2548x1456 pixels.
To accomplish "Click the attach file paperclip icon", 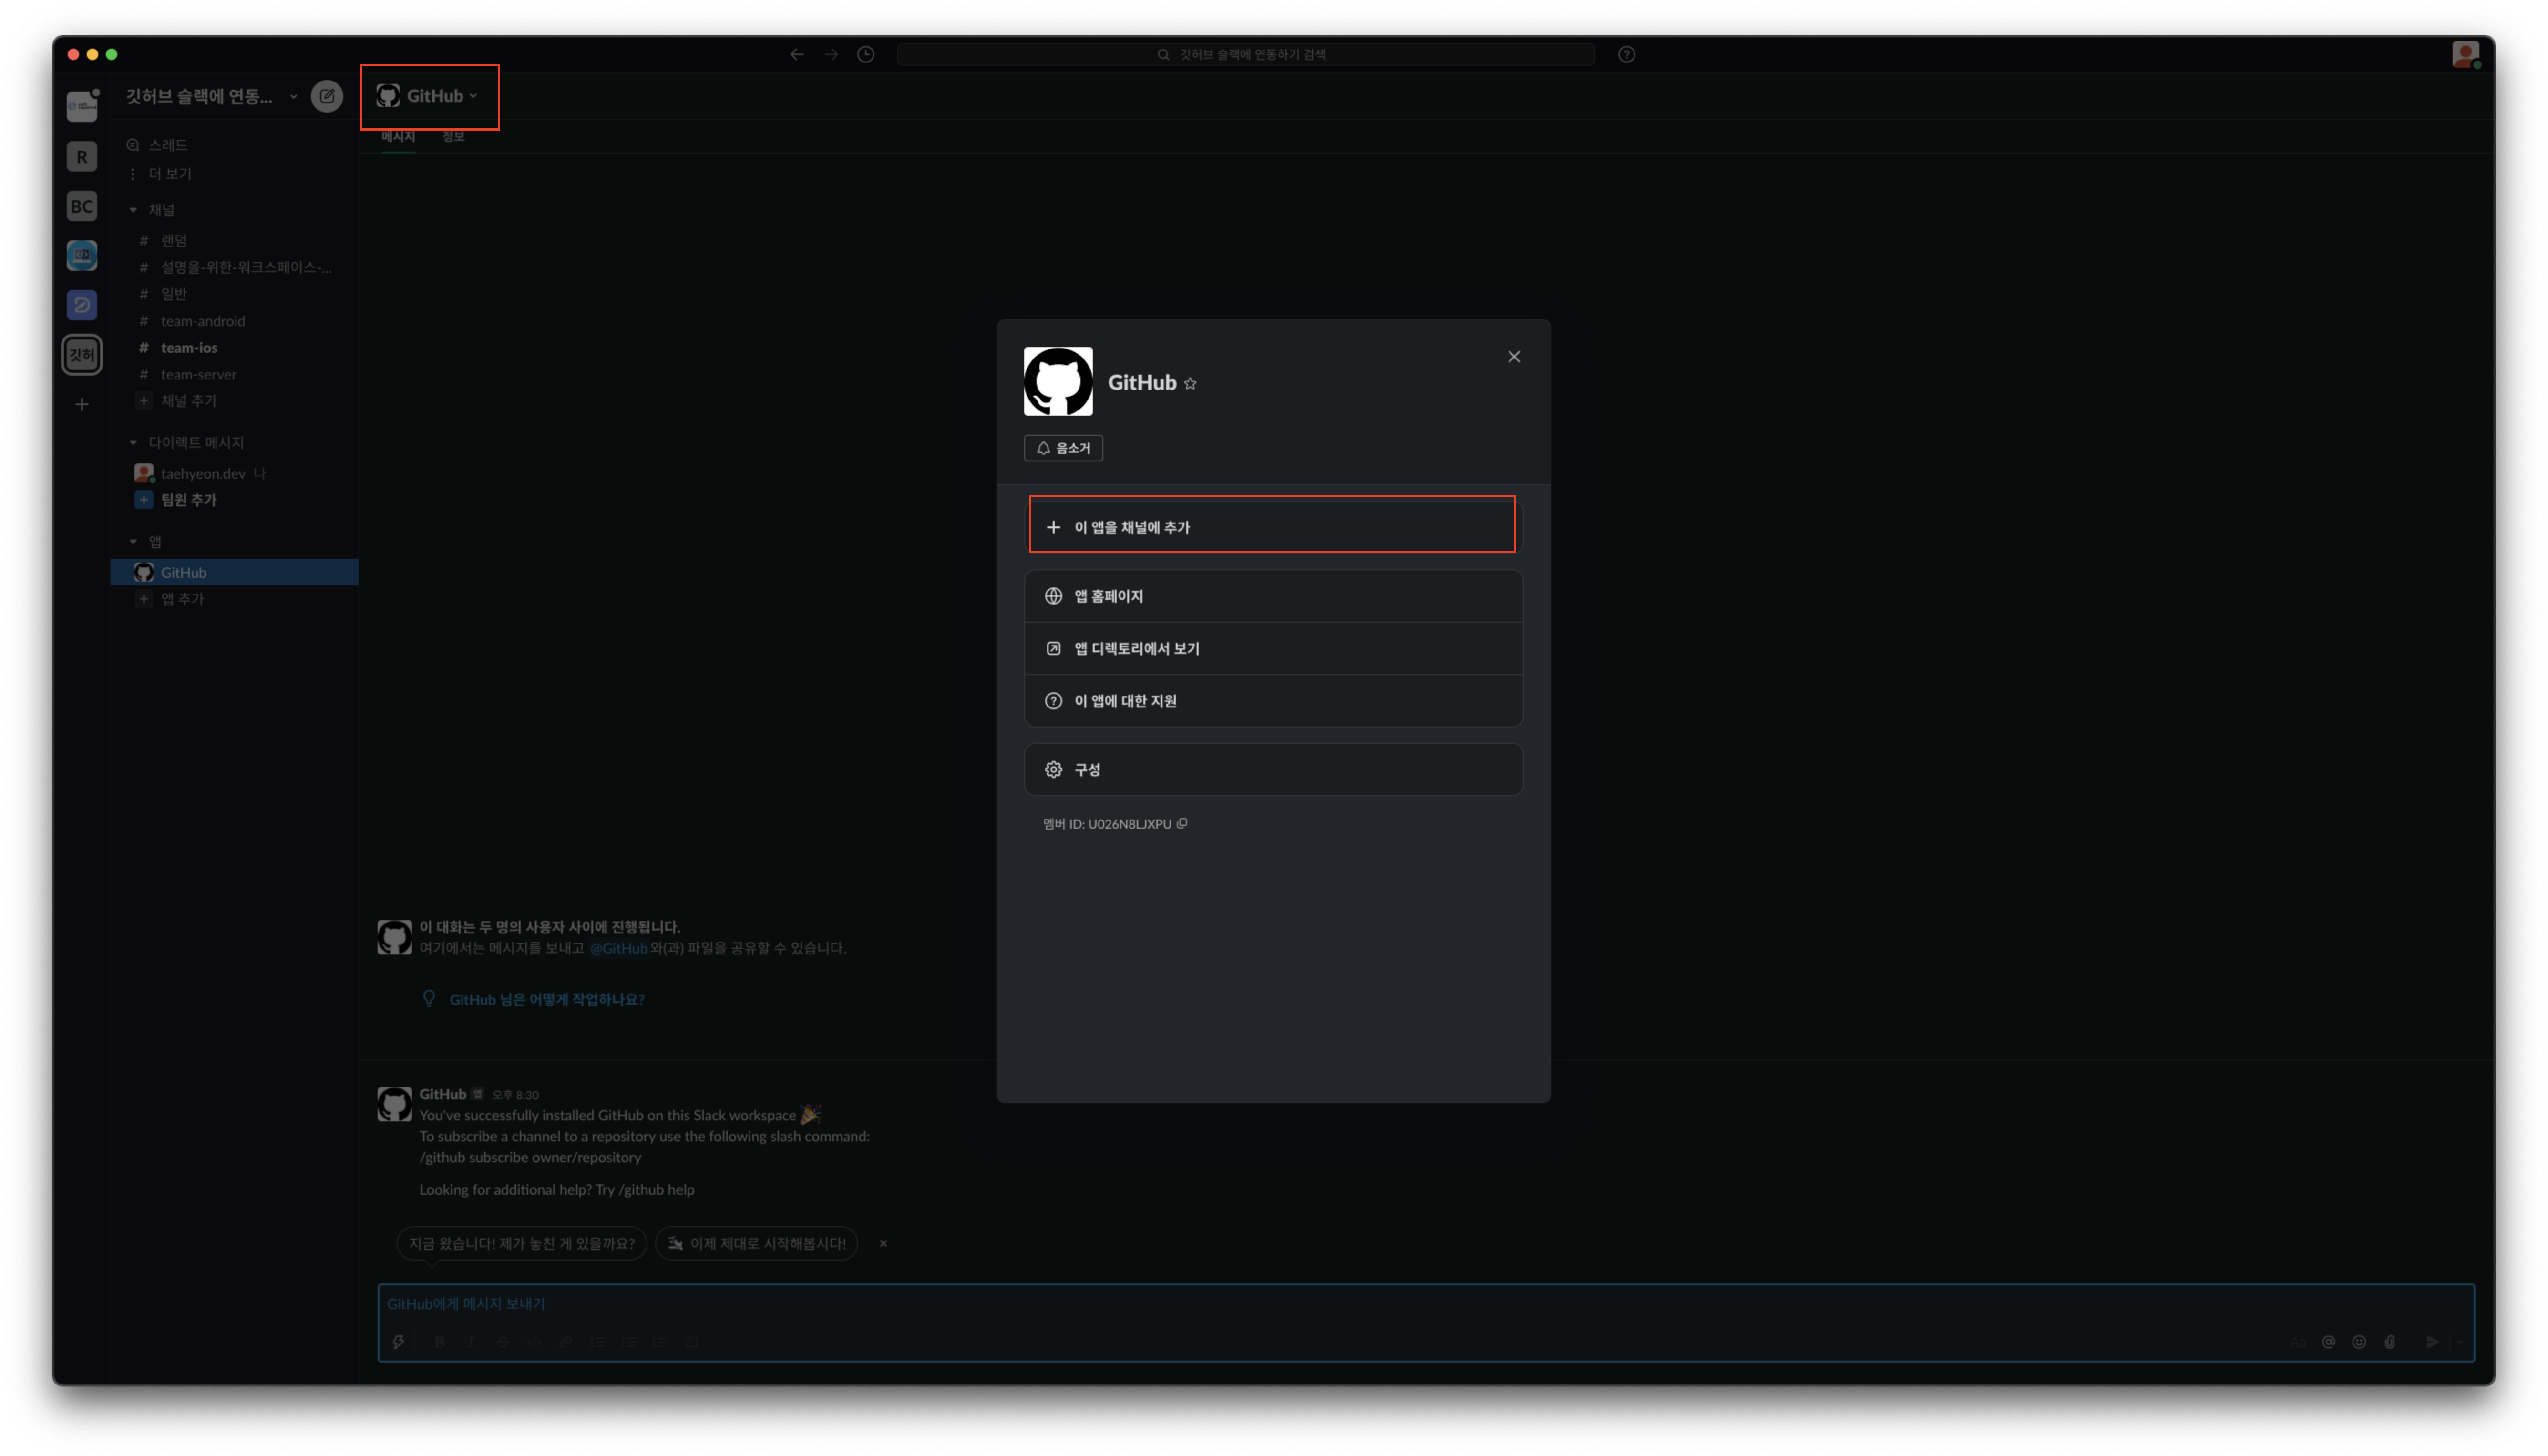I will (x=2390, y=1342).
